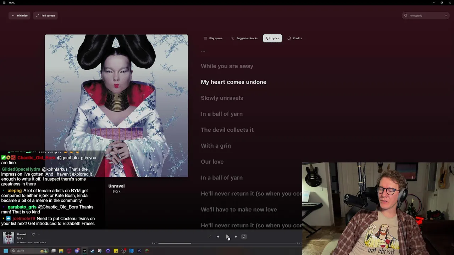Viewport: 454px width, 255px height.
Task: Open the TIDAL hamburger menu
Action: point(4,2)
